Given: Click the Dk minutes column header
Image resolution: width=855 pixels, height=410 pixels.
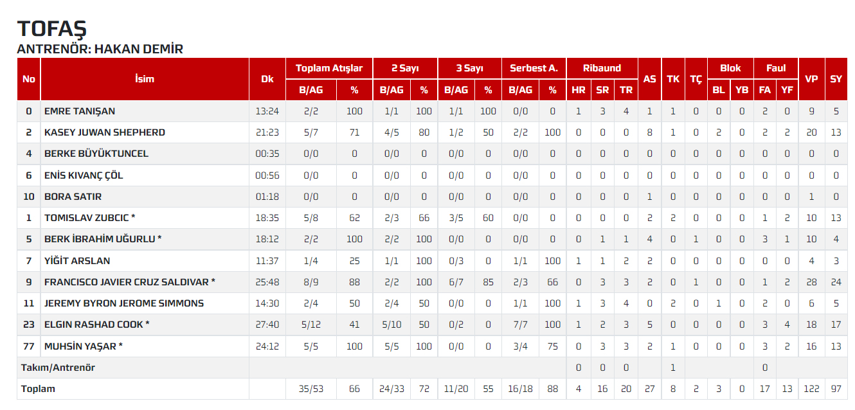Looking at the screenshot, I should pos(267,79).
